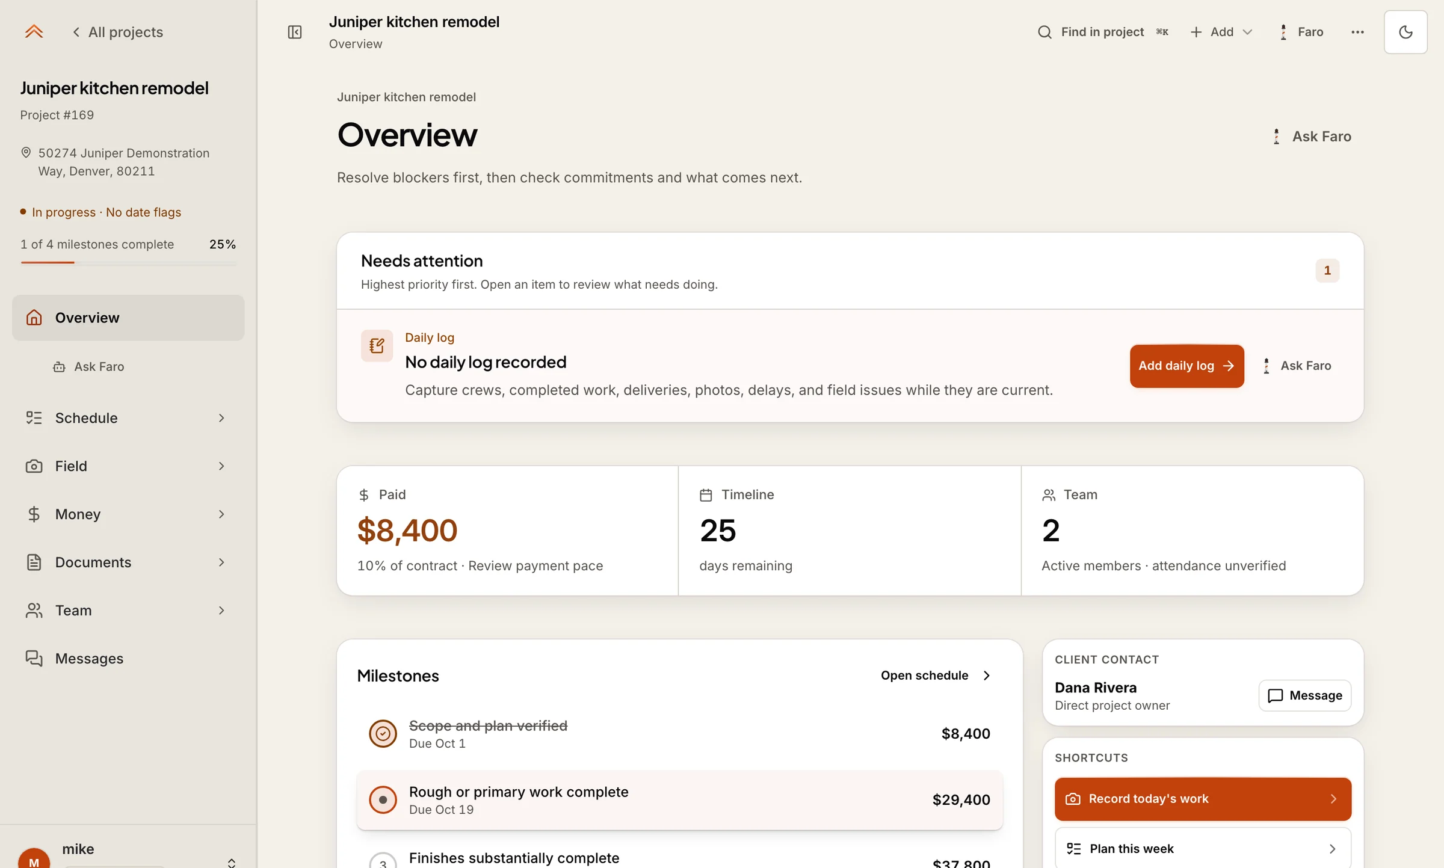The width and height of the screenshot is (1444, 868).
Task: Click the Documents file icon
Action: pos(34,562)
